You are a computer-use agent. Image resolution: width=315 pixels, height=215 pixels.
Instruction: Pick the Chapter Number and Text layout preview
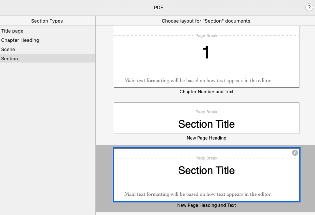(x=207, y=57)
